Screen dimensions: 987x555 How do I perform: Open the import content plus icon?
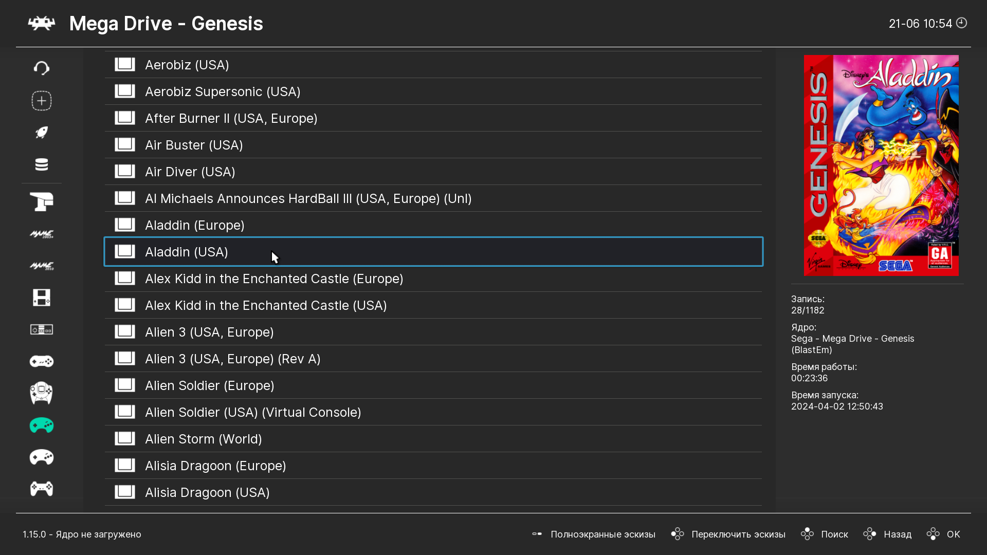coord(42,101)
